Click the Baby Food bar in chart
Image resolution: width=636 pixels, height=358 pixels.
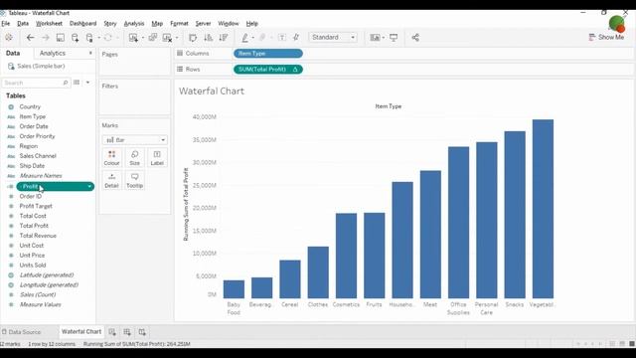click(234, 289)
